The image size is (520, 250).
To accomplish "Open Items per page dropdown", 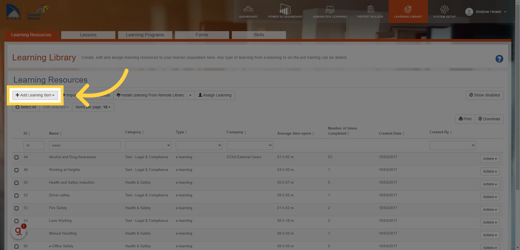I will (x=93, y=107).
